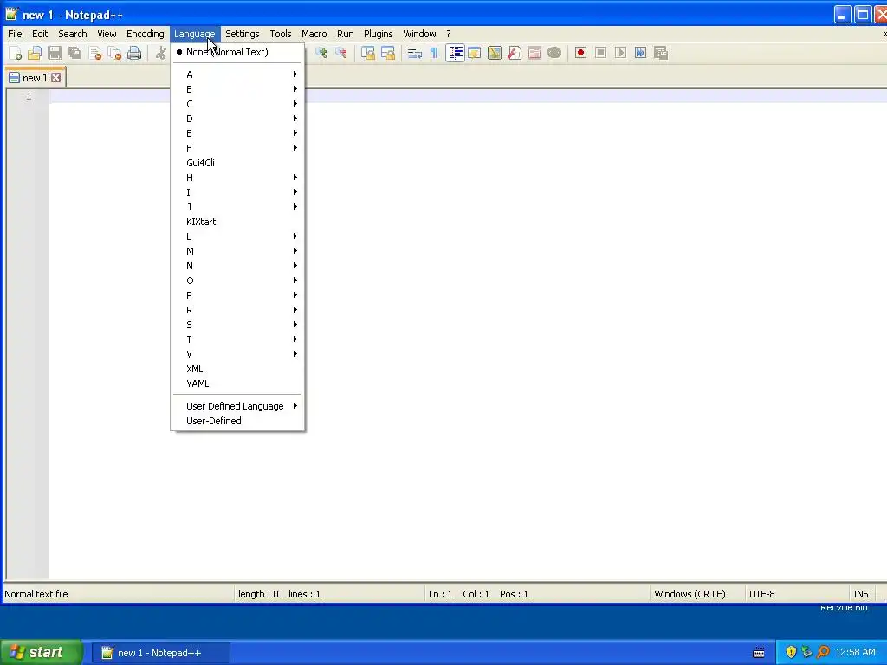Expand the C languages submenu
Screen dimensions: 887x665
(x=237, y=104)
